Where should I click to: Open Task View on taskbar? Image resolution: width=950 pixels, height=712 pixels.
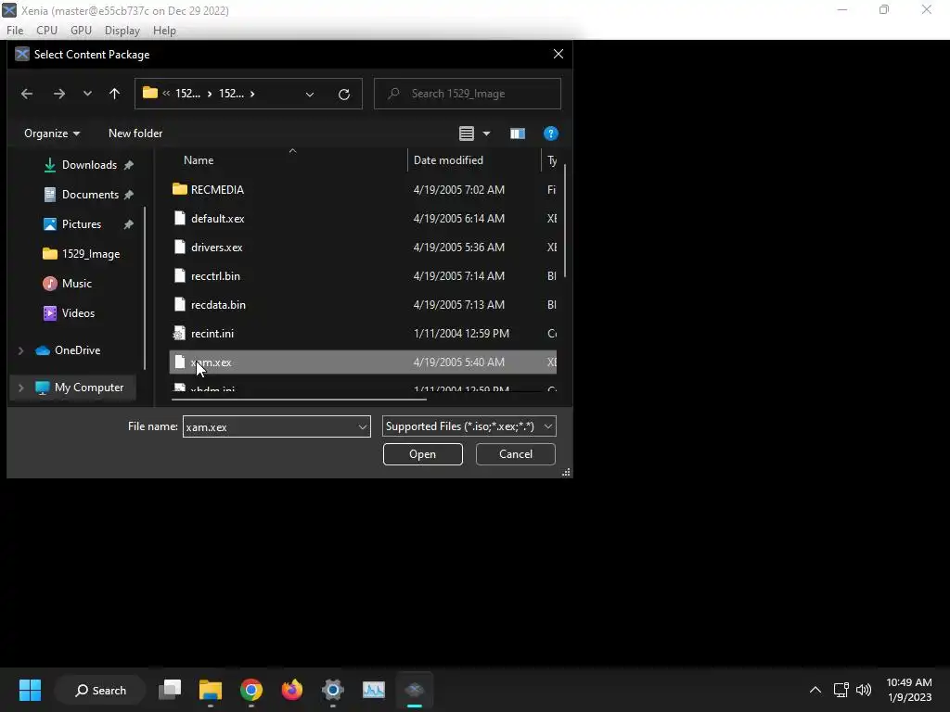coord(170,690)
